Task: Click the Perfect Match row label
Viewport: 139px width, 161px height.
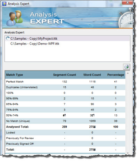Action: 15,82
